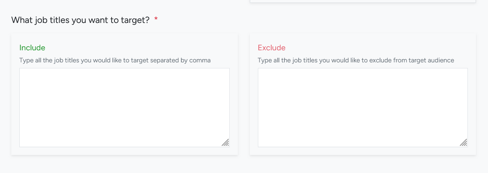The image size is (488, 173).
Task: Click the word "target?" in the heading
Action: [x=136, y=20]
